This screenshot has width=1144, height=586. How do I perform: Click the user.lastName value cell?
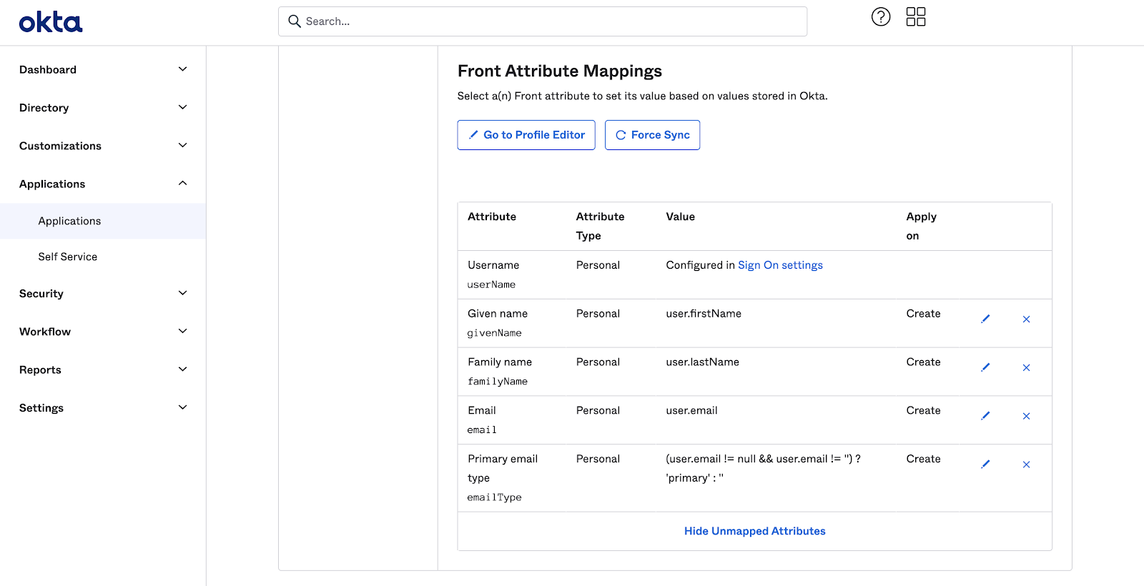[x=703, y=362]
